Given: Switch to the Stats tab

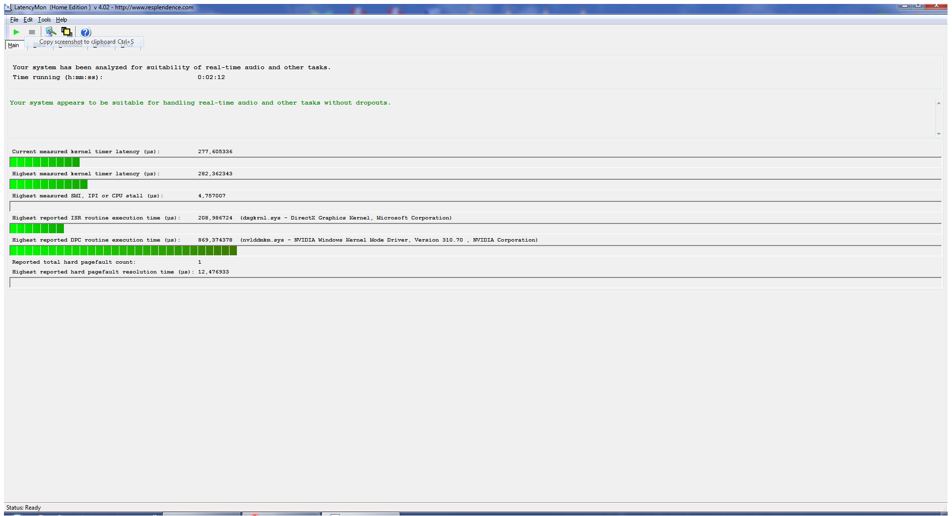Looking at the screenshot, I should point(39,45).
